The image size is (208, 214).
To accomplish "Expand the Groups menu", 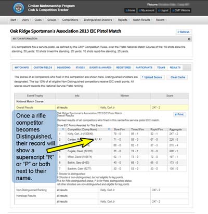I will pos(53,20).
